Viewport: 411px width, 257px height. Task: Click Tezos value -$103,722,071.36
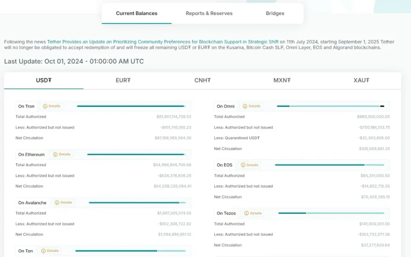click(374, 234)
